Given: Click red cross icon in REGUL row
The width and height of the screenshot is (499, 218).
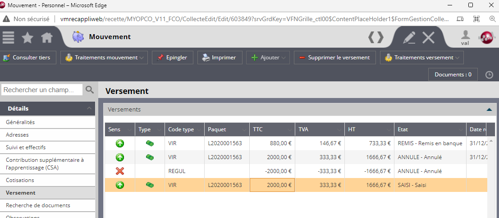Looking at the screenshot, I should (119, 171).
